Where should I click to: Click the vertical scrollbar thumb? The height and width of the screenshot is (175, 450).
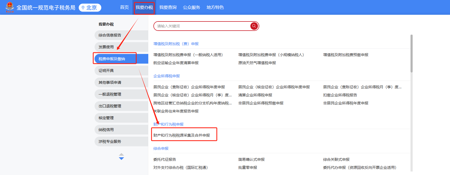(412, 53)
